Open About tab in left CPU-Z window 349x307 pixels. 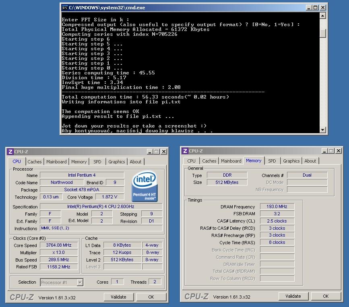tap(136, 162)
